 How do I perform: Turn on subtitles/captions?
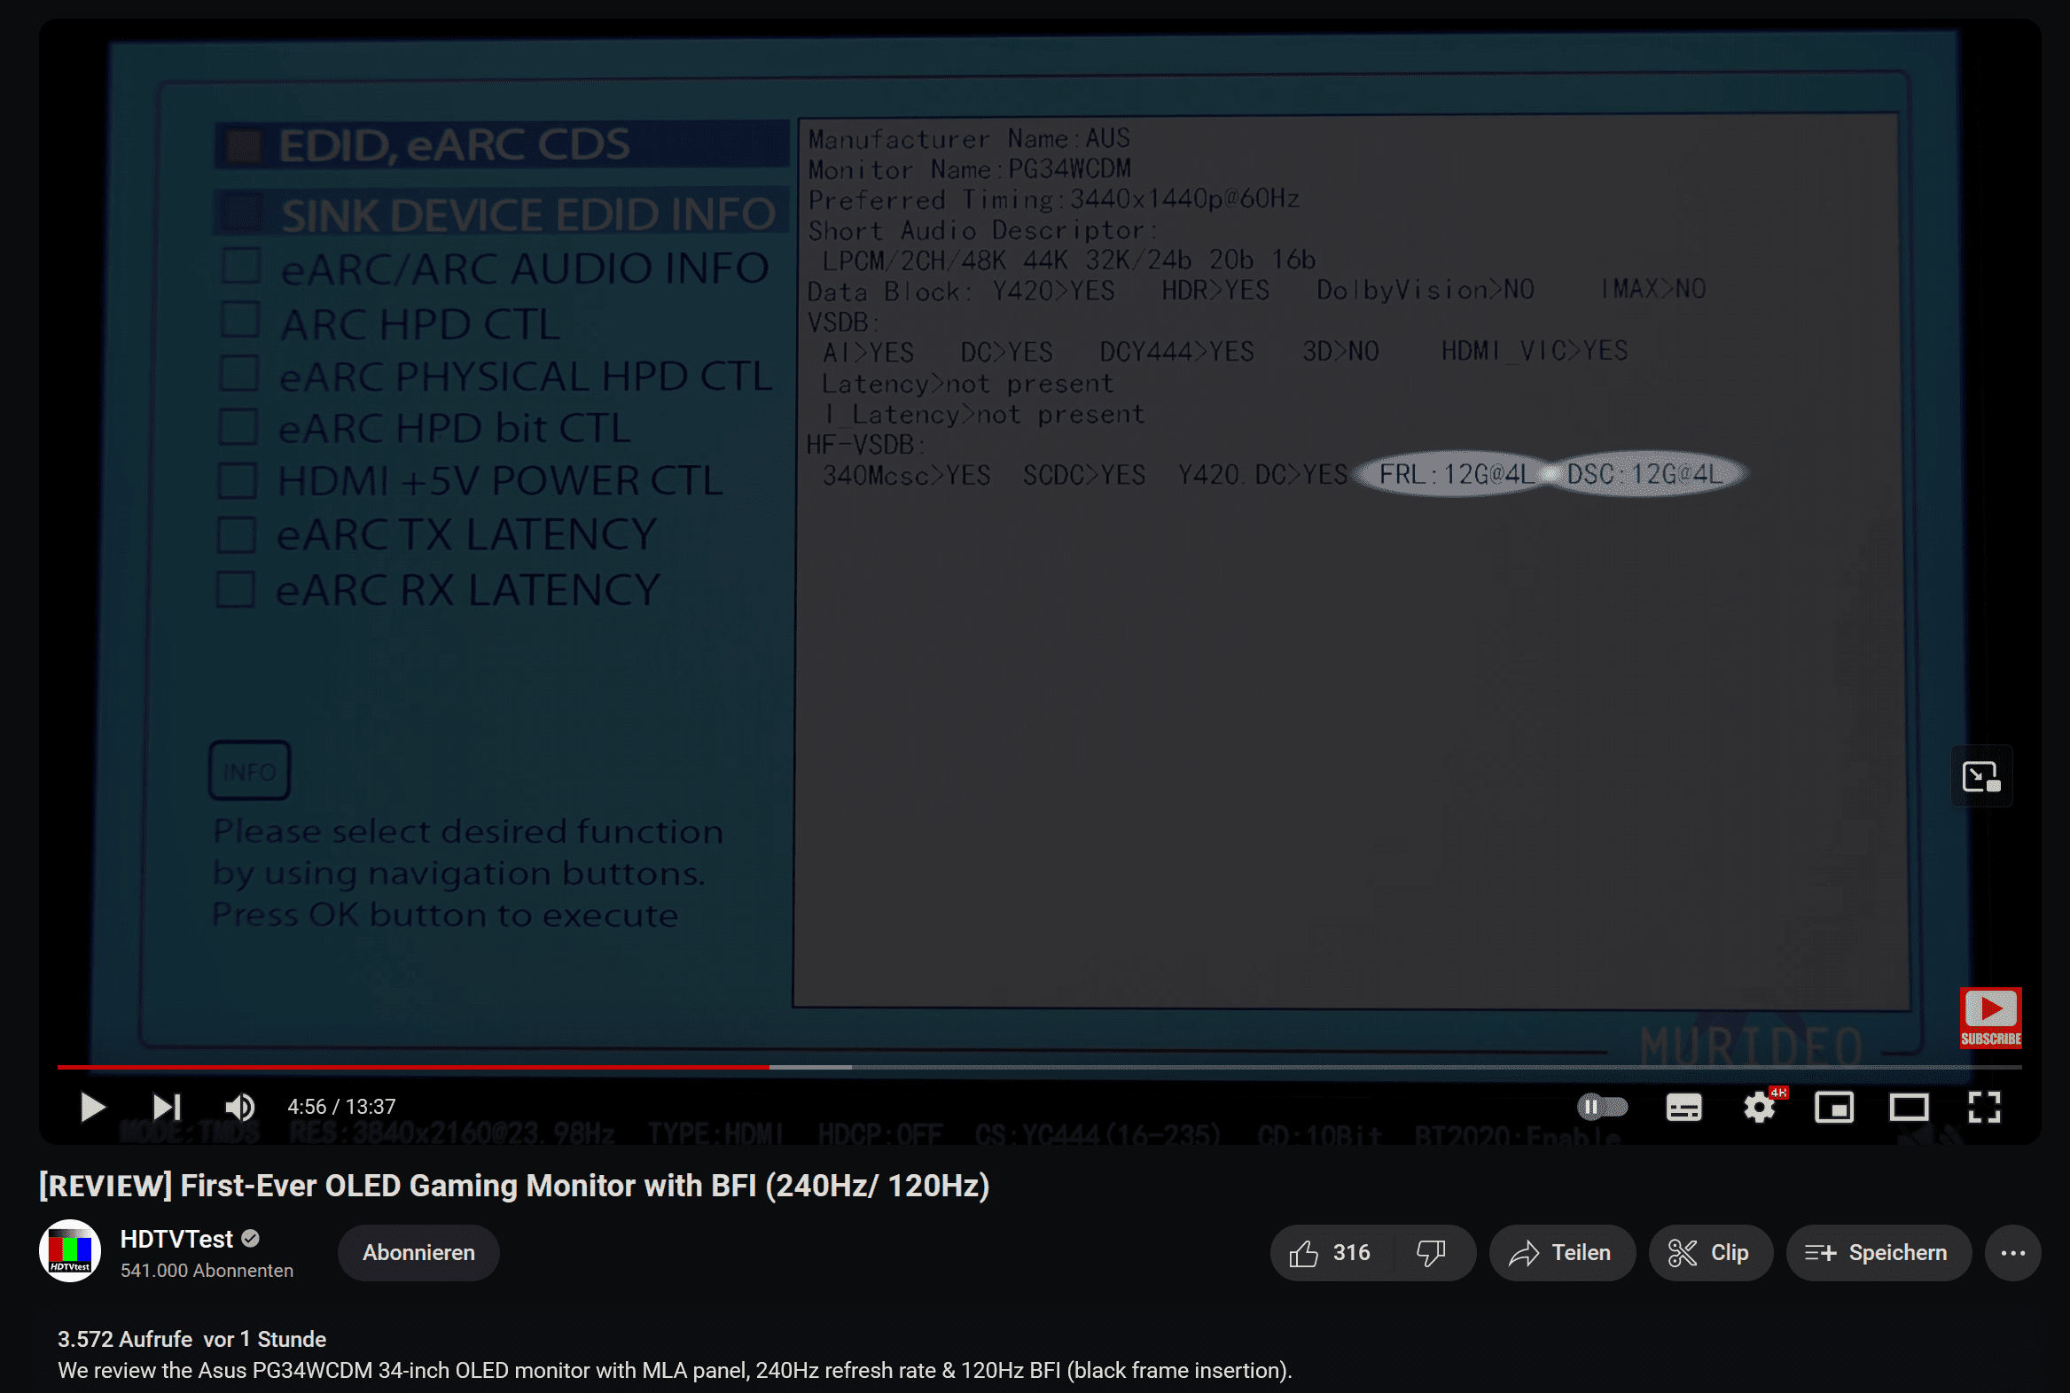(1683, 1108)
